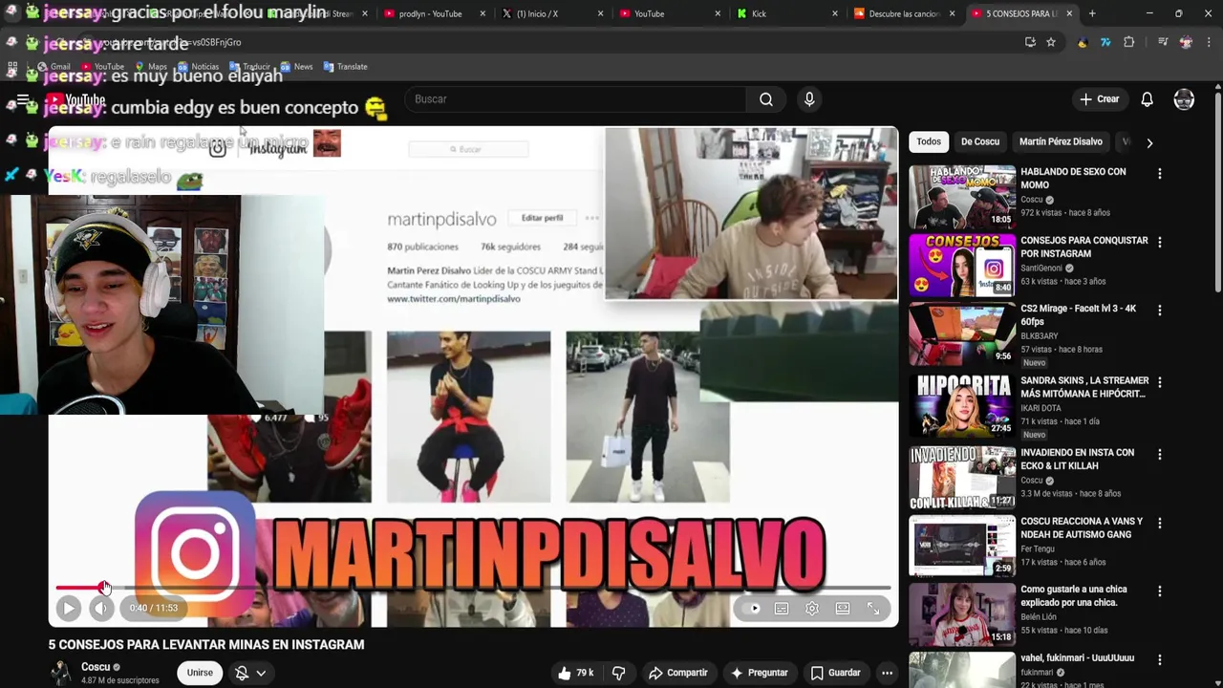
Task: Open a new browser tab
Action: click(x=1092, y=13)
